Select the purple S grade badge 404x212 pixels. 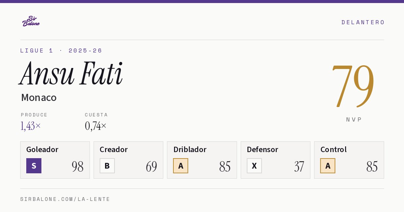[x=34, y=166]
